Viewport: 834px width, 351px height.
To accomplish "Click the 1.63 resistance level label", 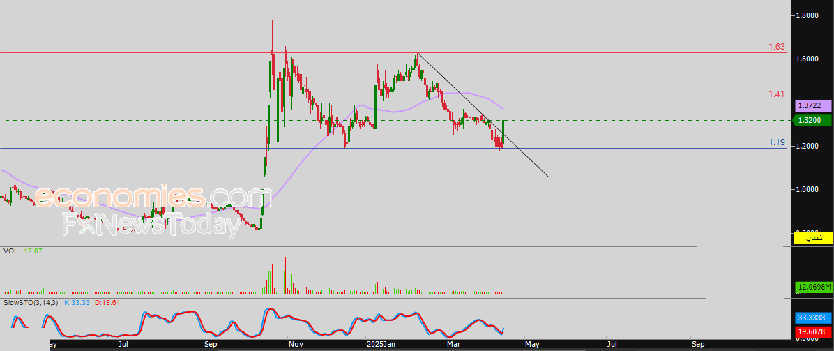I will click(x=776, y=47).
